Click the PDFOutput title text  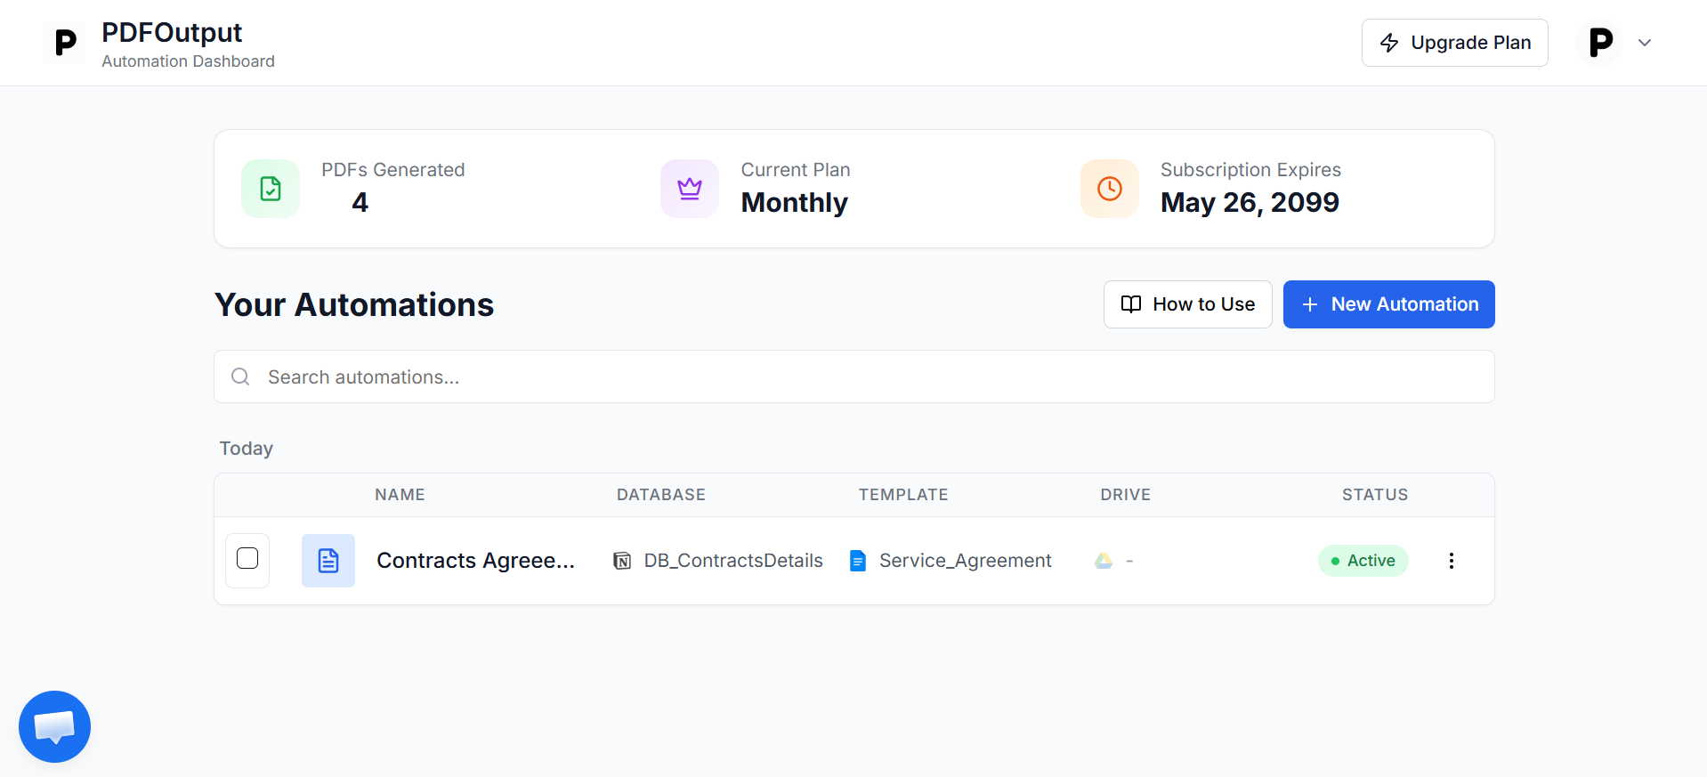point(172,32)
